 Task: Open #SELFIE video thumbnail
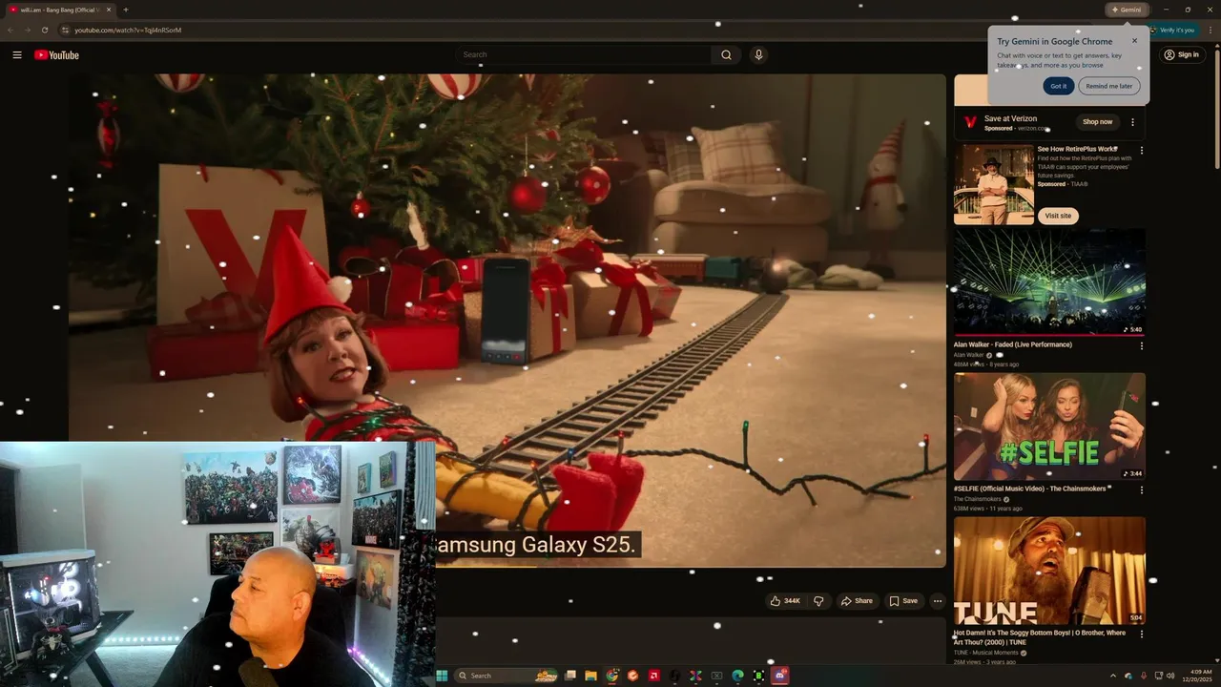tap(1049, 427)
